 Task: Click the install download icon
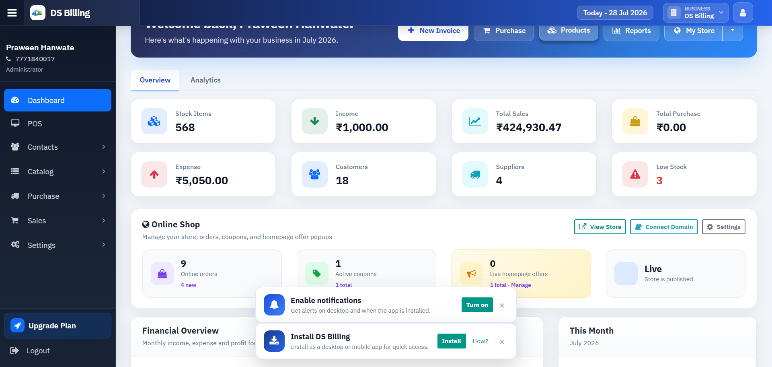(274, 341)
